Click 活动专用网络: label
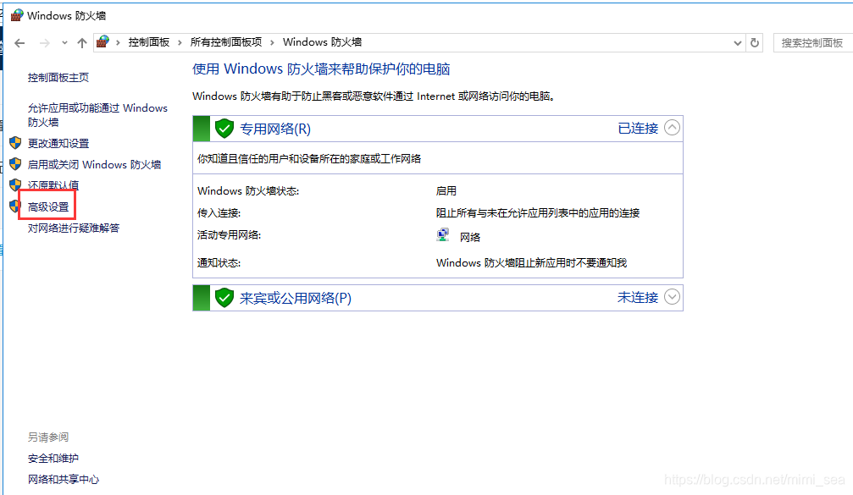The image size is (853, 495). point(229,235)
